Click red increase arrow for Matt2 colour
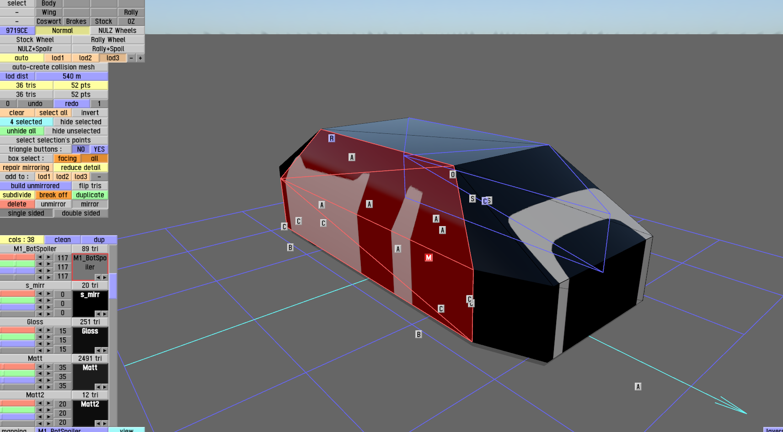The height and width of the screenshot is (432, 783). tap(48, 403)
